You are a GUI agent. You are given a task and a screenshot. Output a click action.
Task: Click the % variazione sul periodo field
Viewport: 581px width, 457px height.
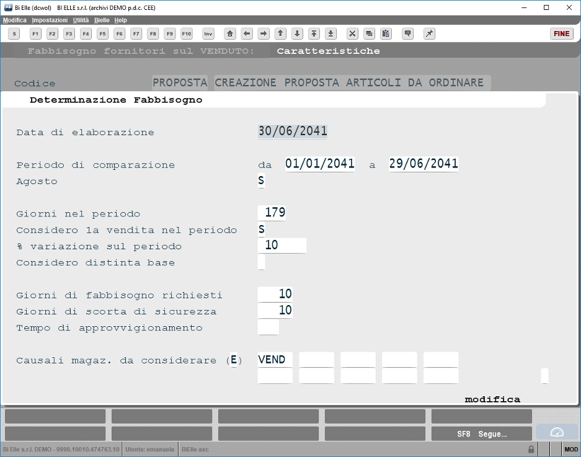(282, 246)
